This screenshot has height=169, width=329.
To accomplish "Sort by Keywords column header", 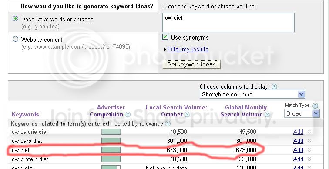I will 25,115.
